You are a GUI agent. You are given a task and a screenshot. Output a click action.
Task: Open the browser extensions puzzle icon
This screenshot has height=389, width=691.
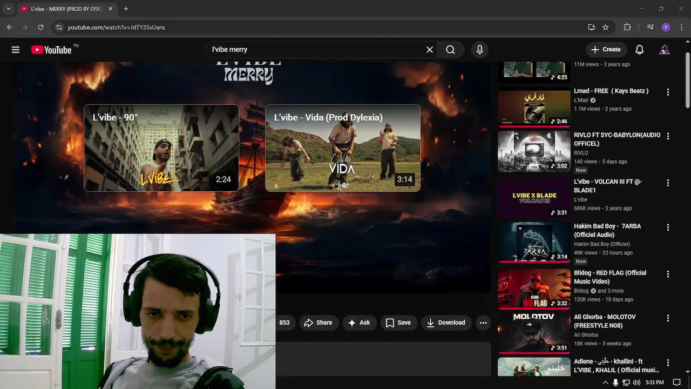(627, 27)
